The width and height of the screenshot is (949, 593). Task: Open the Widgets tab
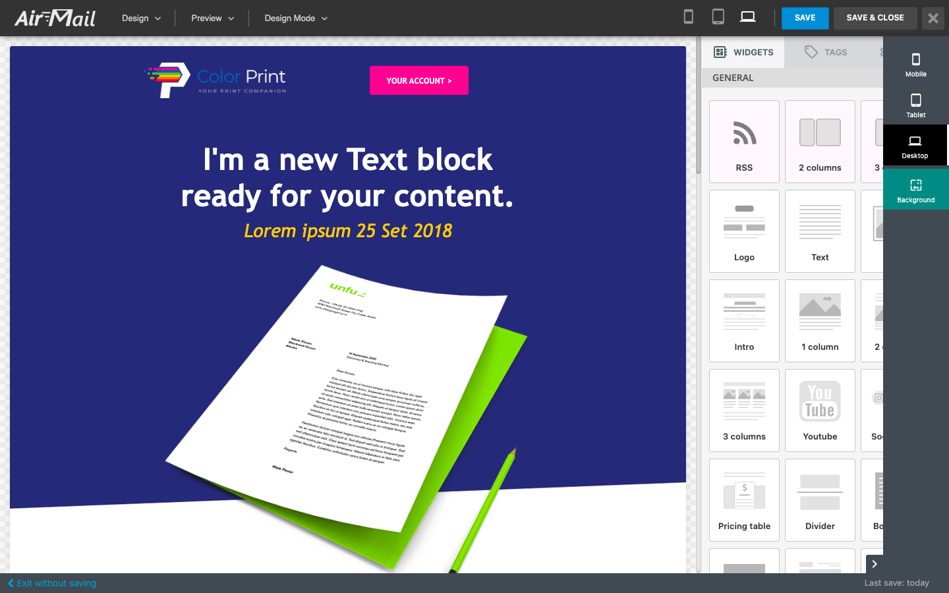[x=743, y=52]
